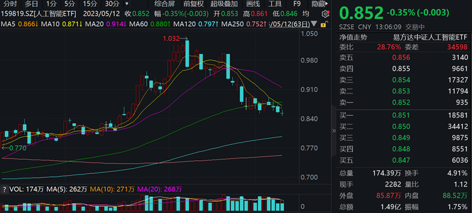Open 画线 drawing tools

pos(252,4)
